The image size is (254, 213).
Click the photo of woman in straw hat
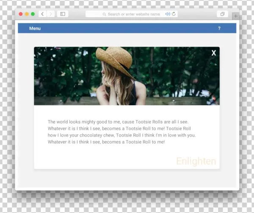click(x=127, y=76)
